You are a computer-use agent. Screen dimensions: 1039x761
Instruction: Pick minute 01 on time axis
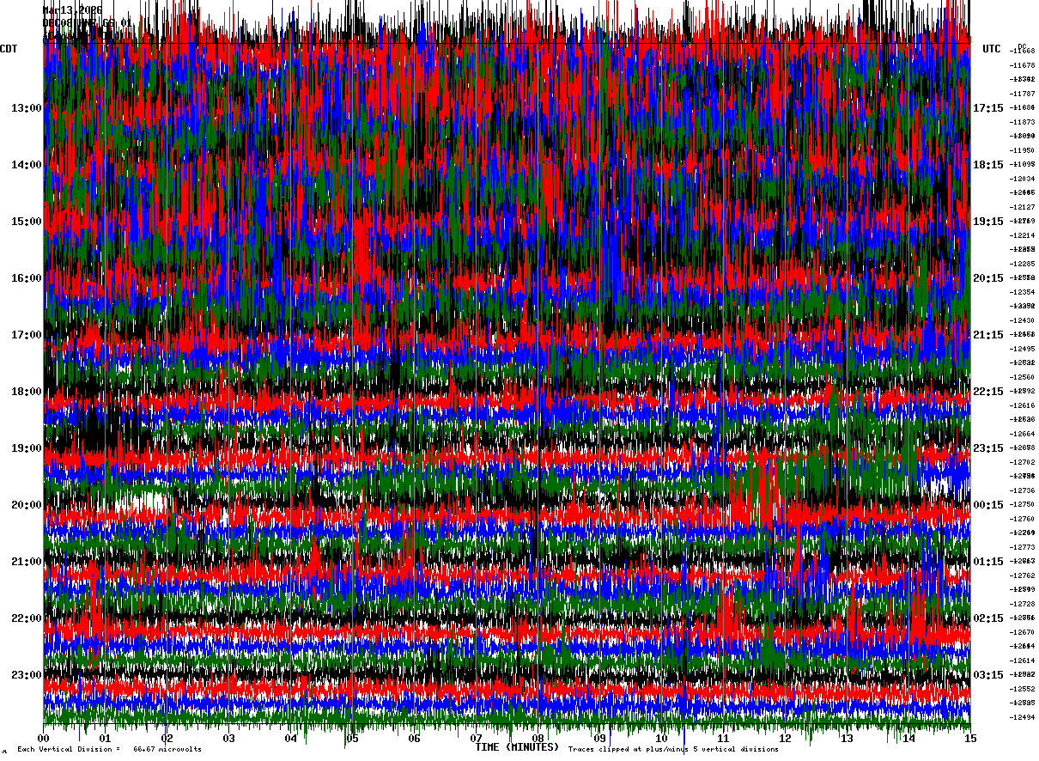click(x=106, y=738)
